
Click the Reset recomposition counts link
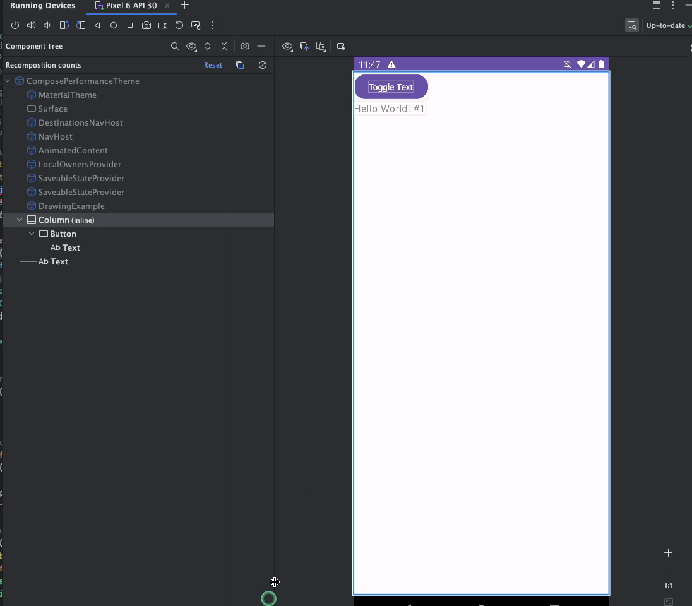click(x=213, y=65)
